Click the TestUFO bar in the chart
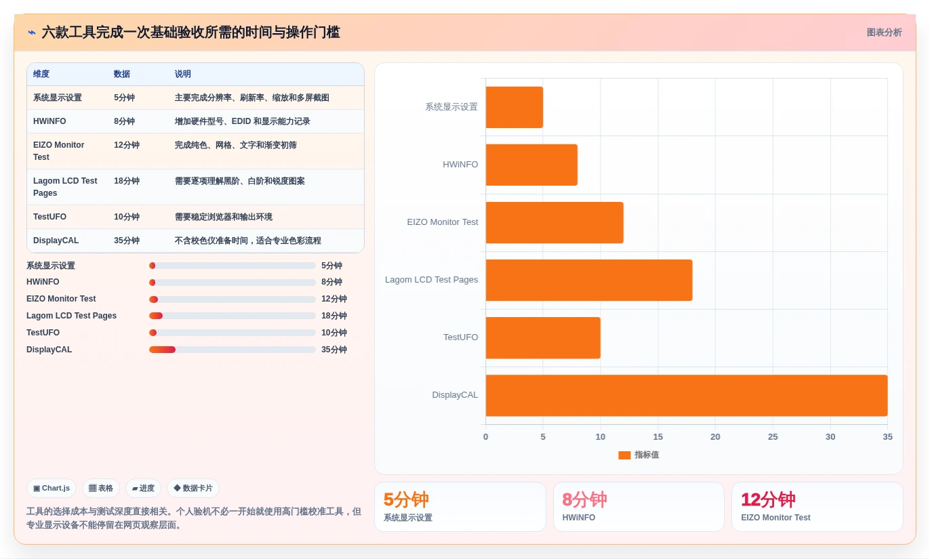 click(x=543, y=337)
